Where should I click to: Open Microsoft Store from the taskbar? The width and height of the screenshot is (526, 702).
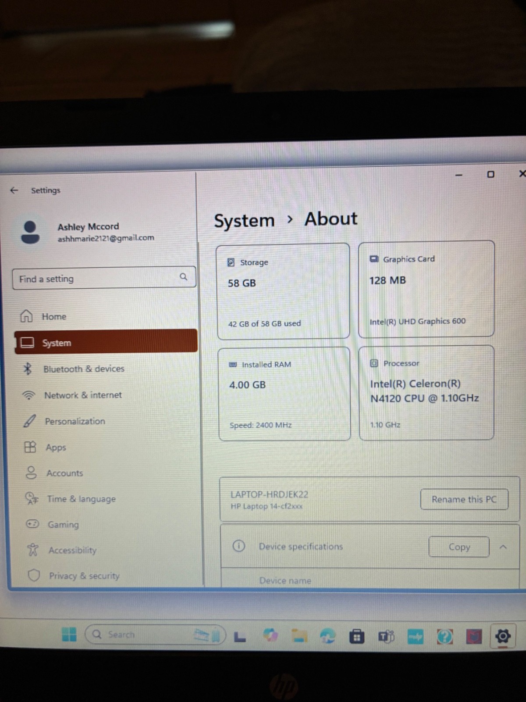357,636
